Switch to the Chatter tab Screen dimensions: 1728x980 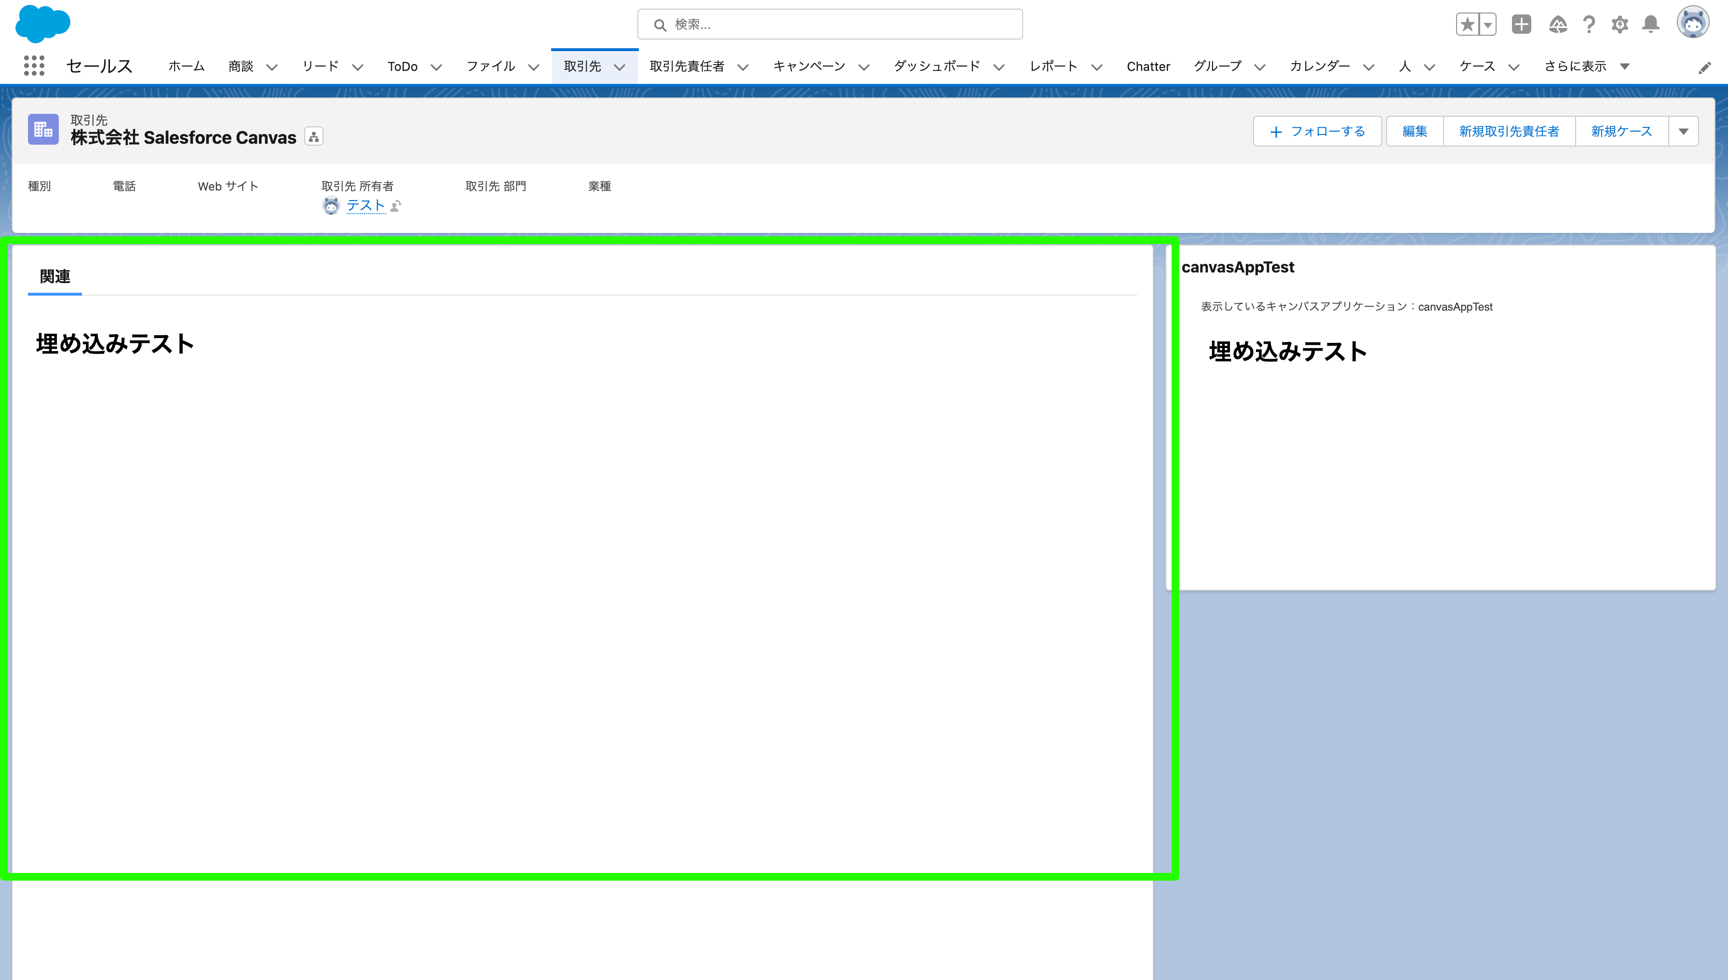tap(1148, 66)
